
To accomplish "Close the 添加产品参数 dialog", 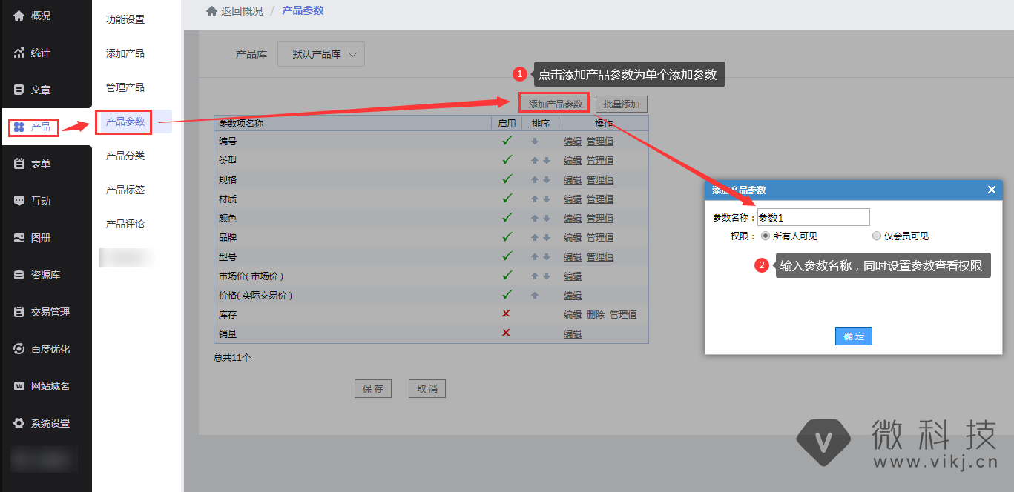I will [x=991, y=190].
